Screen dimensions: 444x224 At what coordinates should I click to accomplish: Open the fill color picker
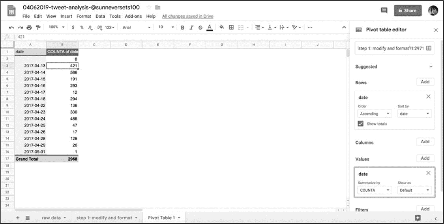(x=222, y=27)
